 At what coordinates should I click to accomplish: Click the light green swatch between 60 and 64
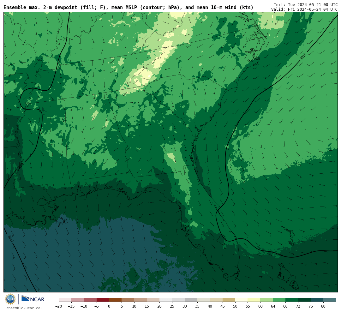(267, 300)
